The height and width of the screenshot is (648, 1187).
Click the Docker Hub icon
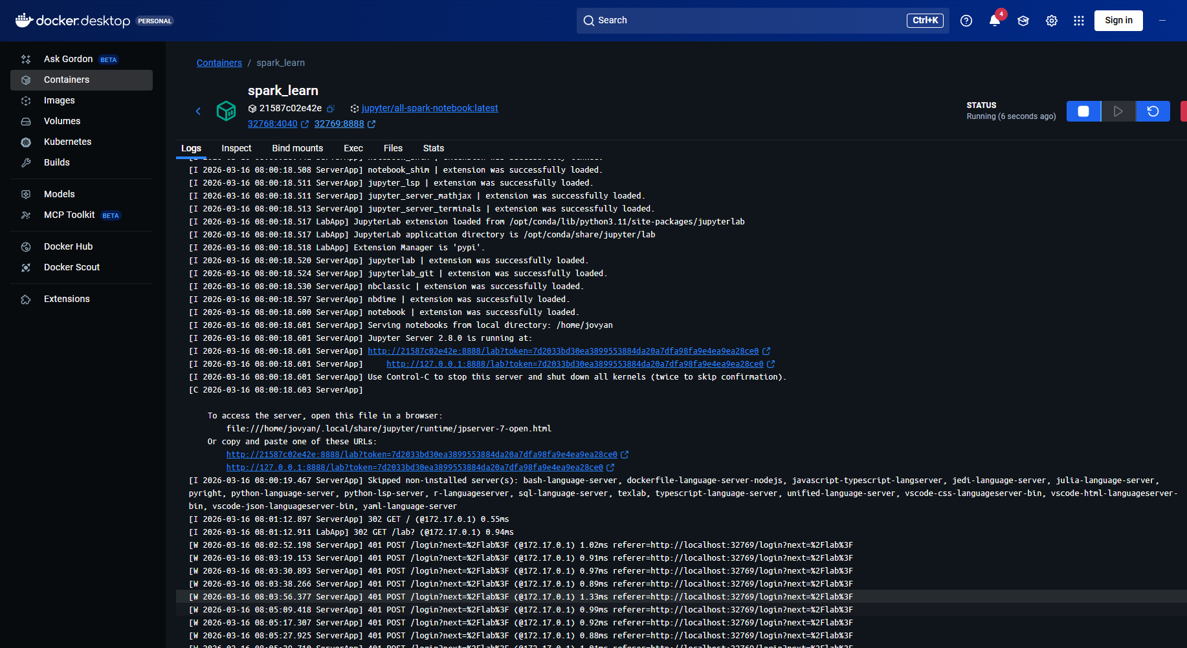pos(26,247)
